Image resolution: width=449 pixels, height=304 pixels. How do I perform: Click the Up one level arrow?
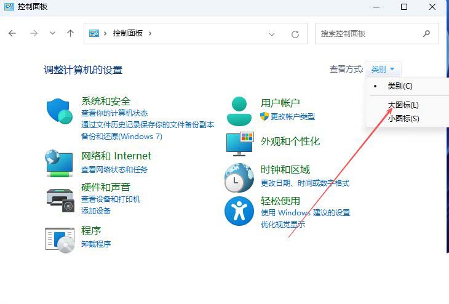point(71,33)
